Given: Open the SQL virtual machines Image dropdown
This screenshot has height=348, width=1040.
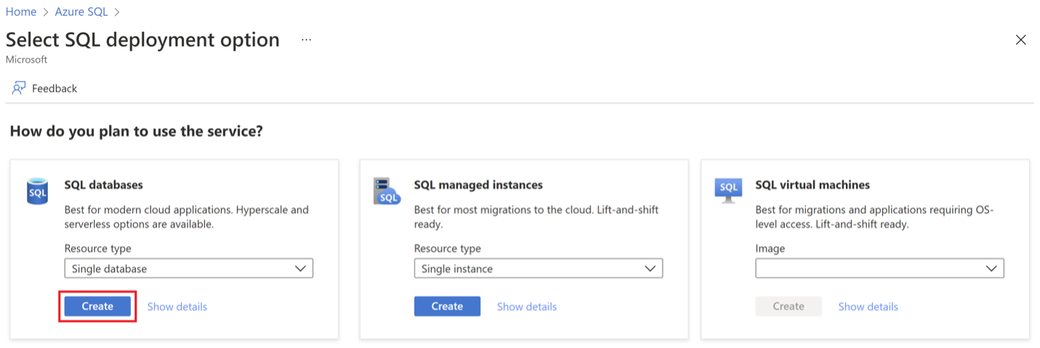Looking at the screenshot, I should (879, 268).
